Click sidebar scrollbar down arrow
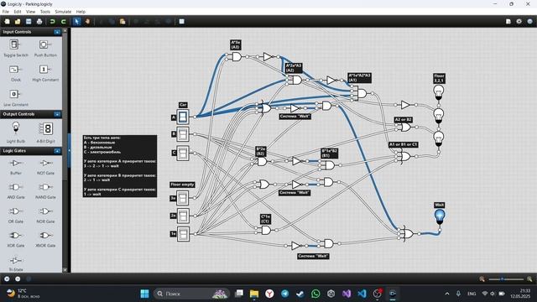Image resolution: width=537 pixels, height=302 pixels. pyautogui.click(x=65, y=270)
